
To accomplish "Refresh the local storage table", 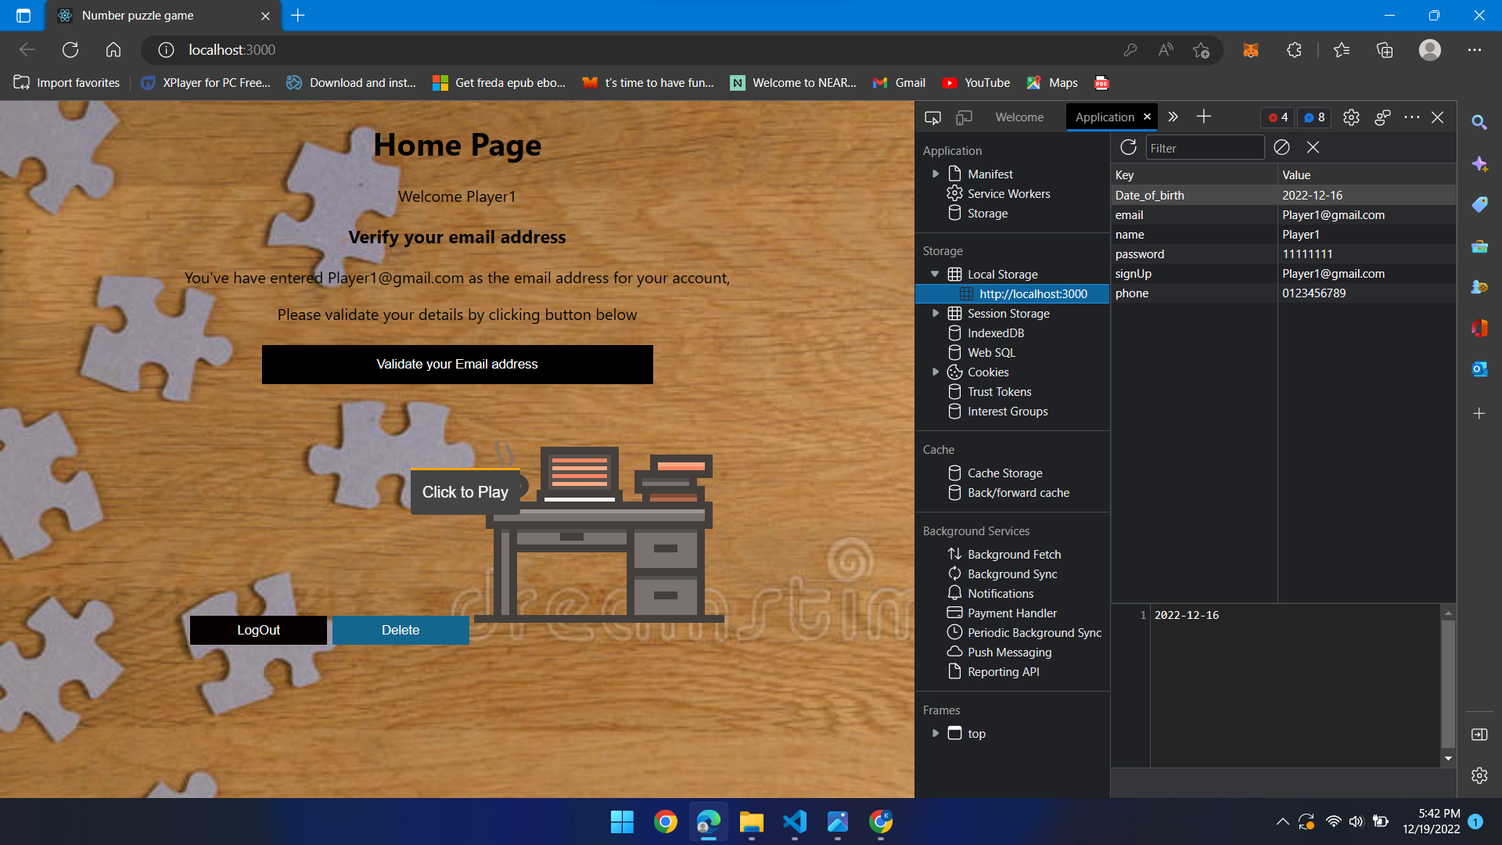I will click(x=1128, y=147).
